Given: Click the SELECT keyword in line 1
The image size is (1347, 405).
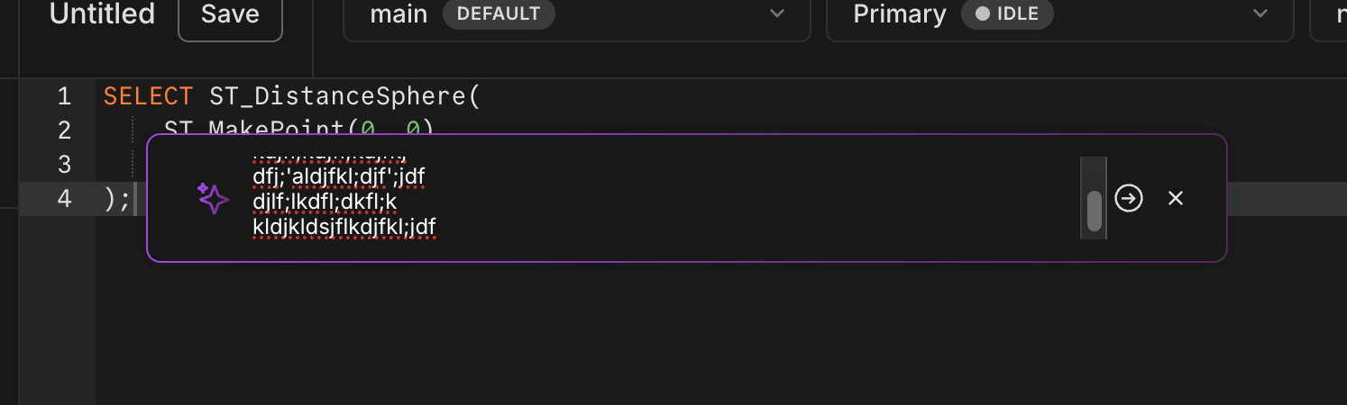Looking at the screenshot, I should [148, 96].
